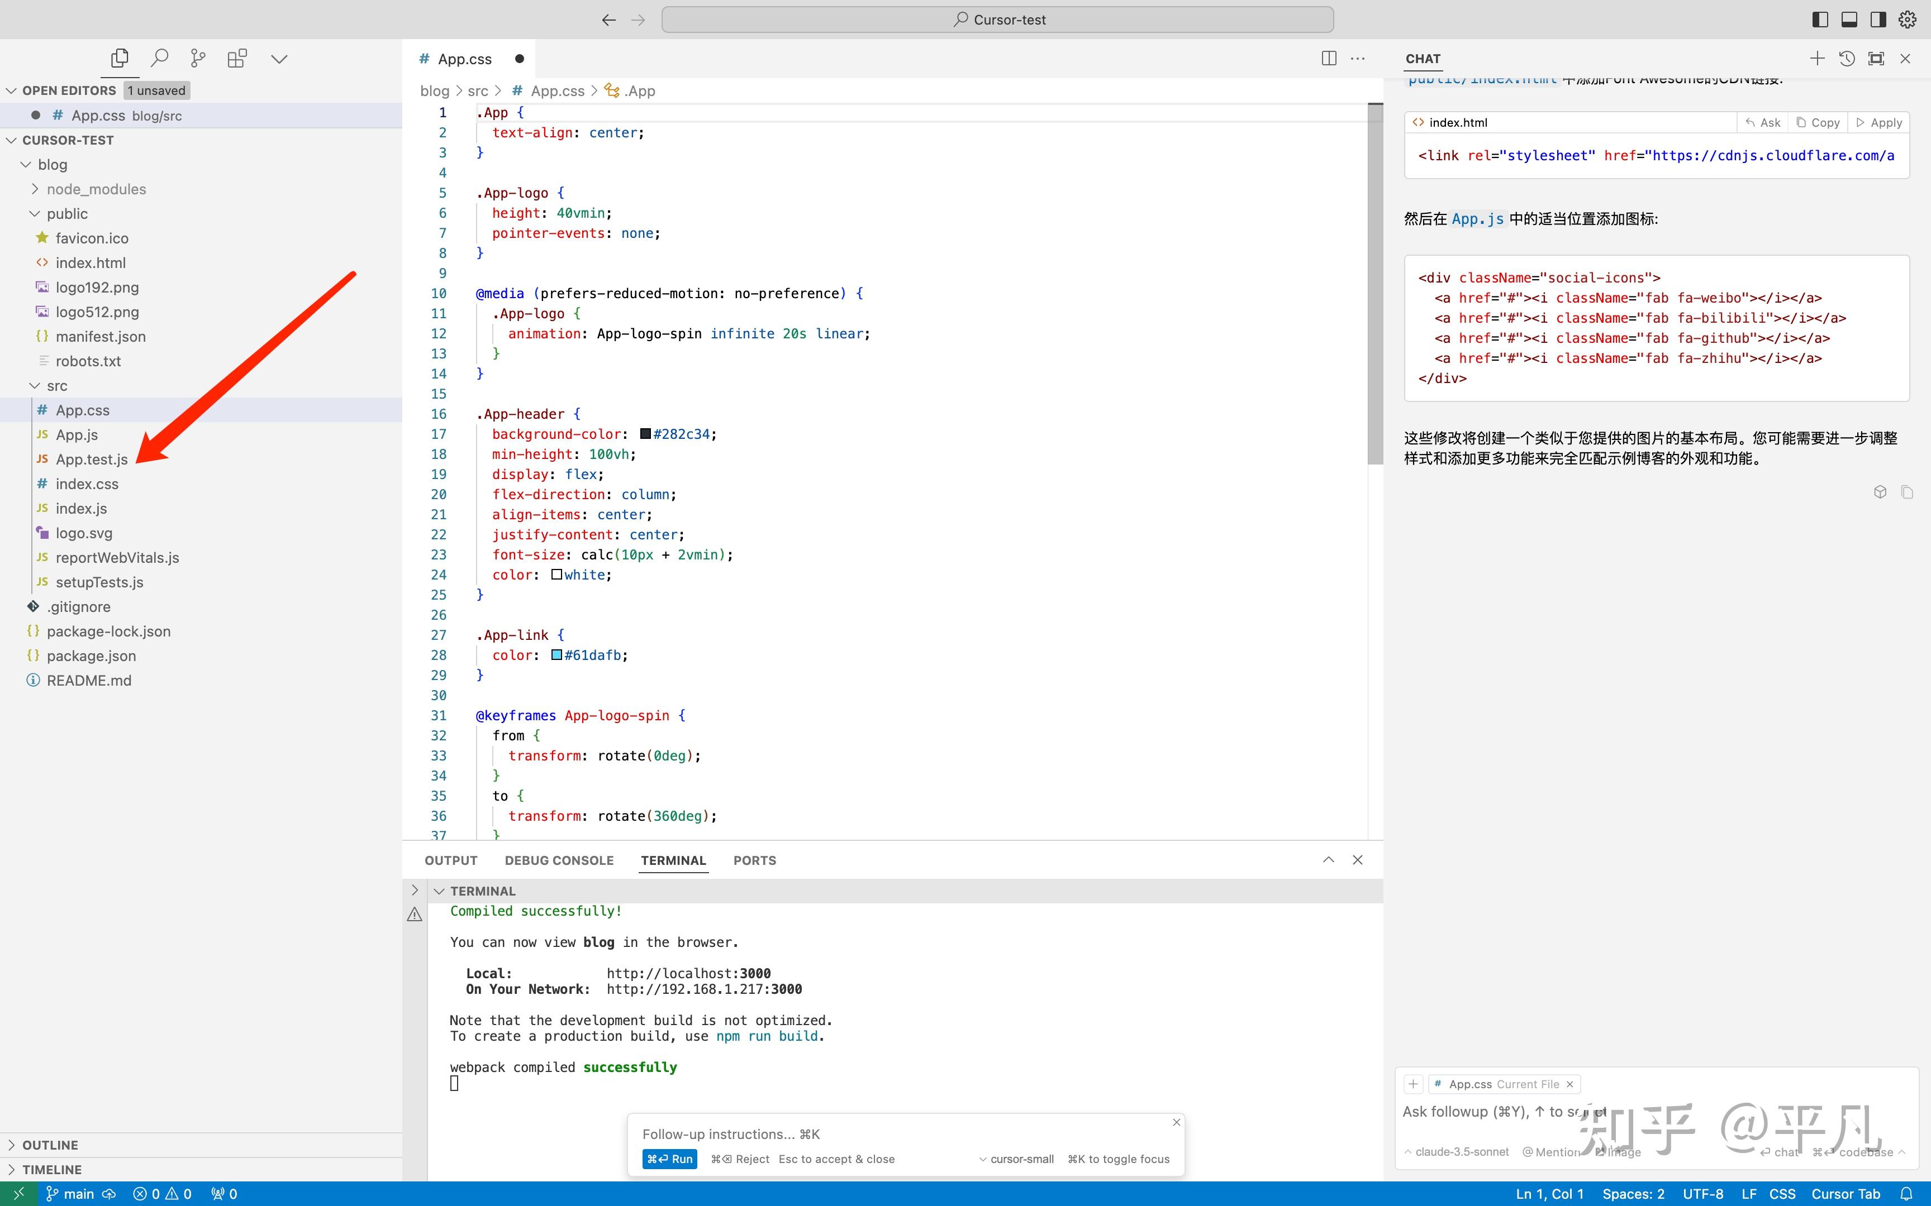Viewport: 1931px width, 1206px height.
Task: Click Apply on index.html code block
Action: [1879, 122]
